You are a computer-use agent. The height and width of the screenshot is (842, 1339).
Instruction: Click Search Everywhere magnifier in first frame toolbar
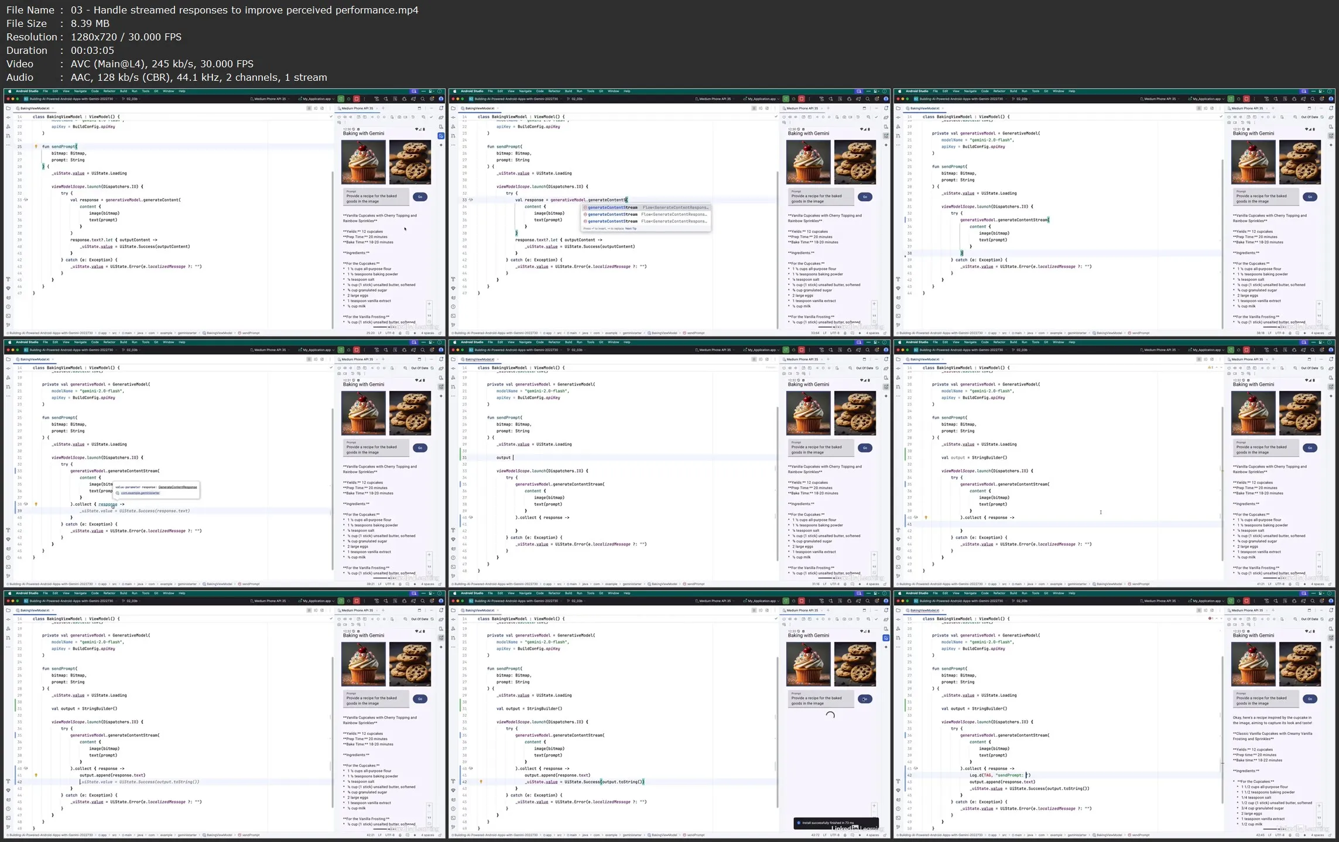pos(423,99)
